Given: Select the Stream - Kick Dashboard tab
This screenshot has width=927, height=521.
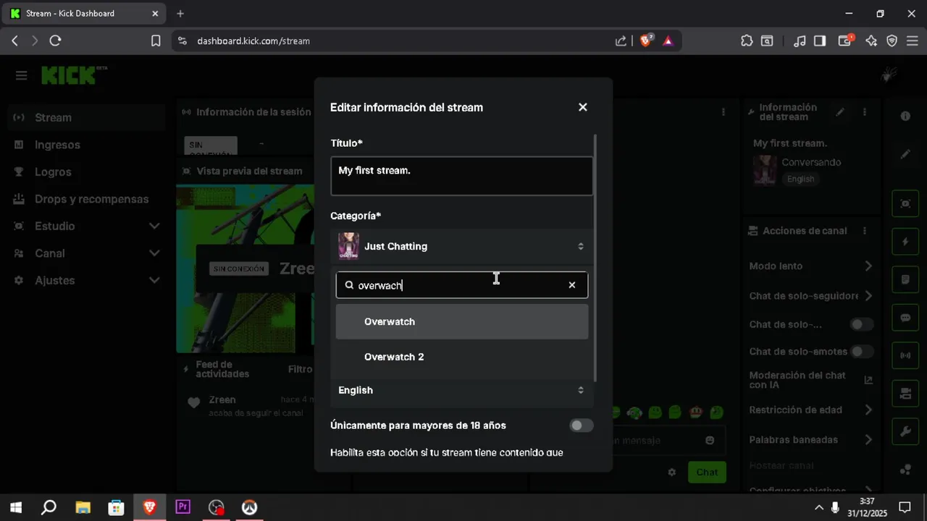Looking at the screenshot, I should click(x=85, y=13).
